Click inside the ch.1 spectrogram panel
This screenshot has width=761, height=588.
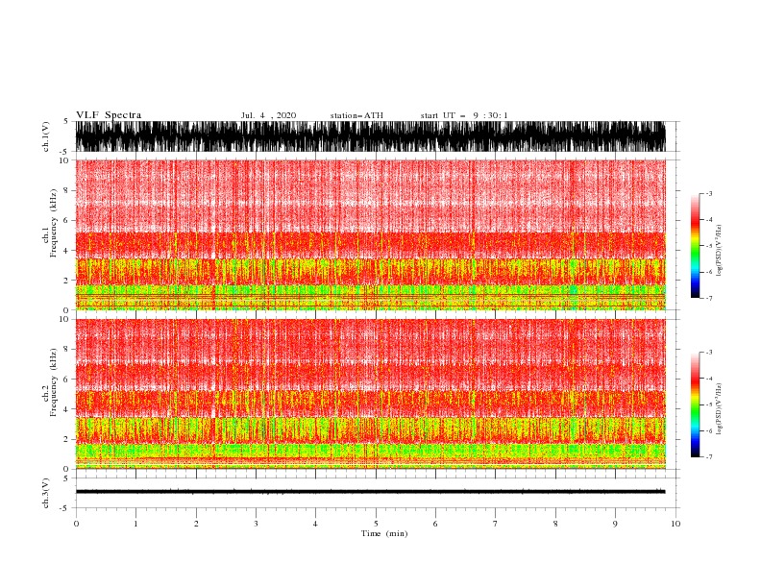pos(370,234)
